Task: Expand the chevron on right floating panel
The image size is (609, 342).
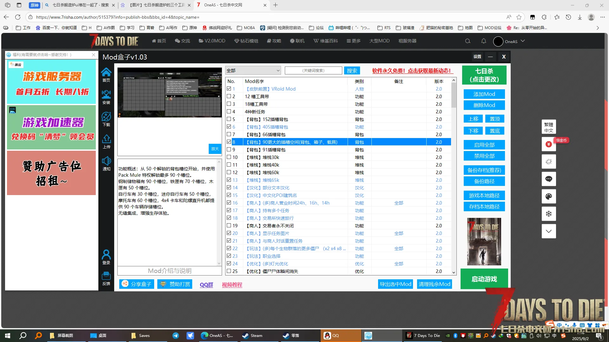Action: [x=548, y=231]
